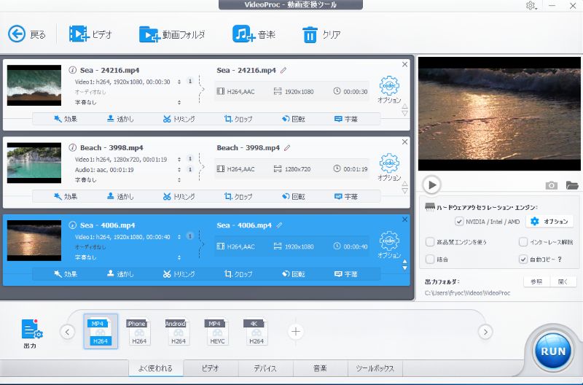The height and width of the screenshot is (385, 583).
Task: Rename output Sea - 4006.mp4 with pencil icon
Action: (x=279, y=225)
